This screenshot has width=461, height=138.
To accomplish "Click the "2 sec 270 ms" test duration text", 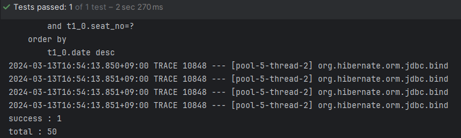I will pos(139,7).
